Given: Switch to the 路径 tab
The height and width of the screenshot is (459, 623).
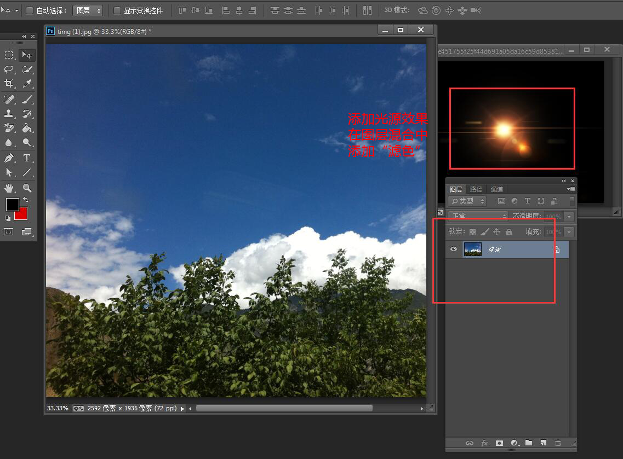Looking at the screenshot, I should pyautogui.click(x=476, y=189).
